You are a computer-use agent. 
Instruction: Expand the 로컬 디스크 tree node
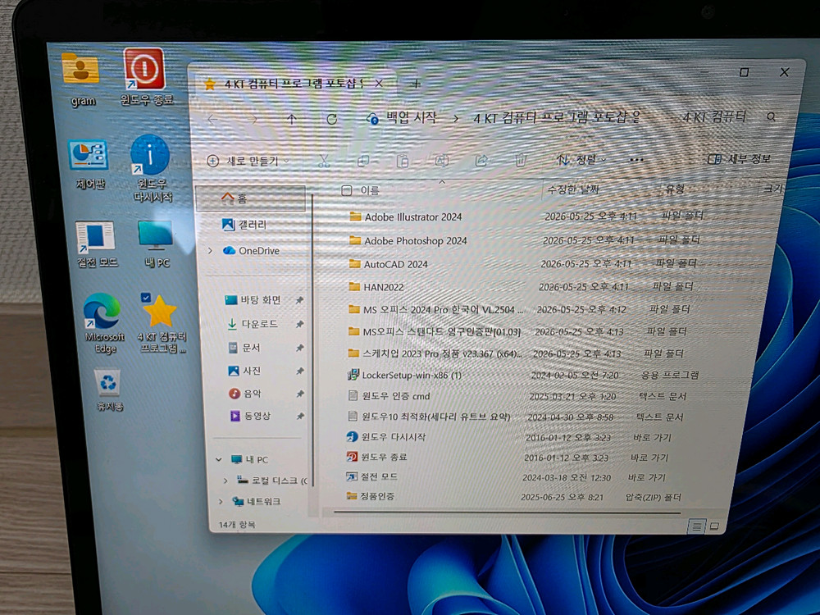pos(225,480)
